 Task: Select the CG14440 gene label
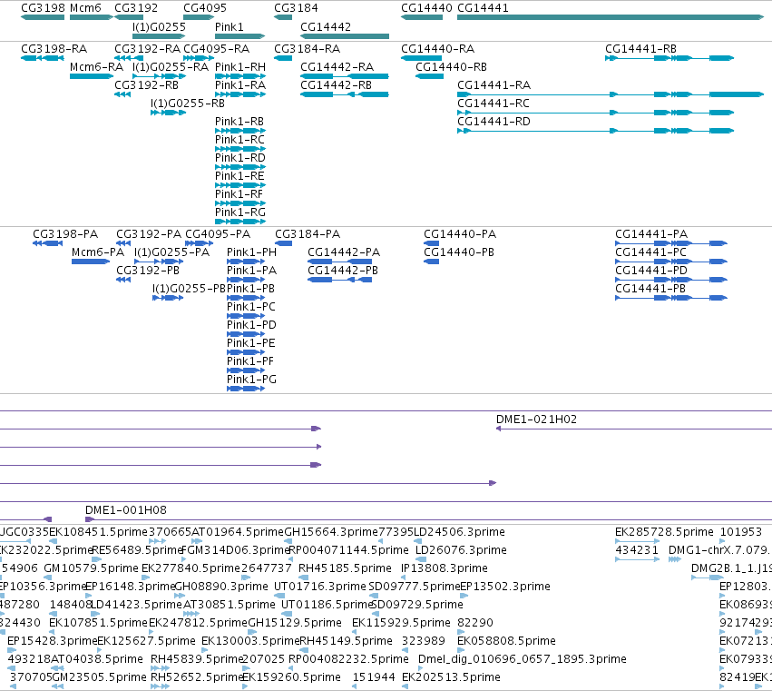coord(426,8)
